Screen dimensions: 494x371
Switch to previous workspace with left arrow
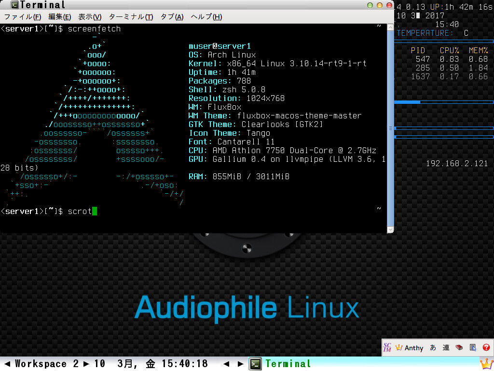pos(8,364)
